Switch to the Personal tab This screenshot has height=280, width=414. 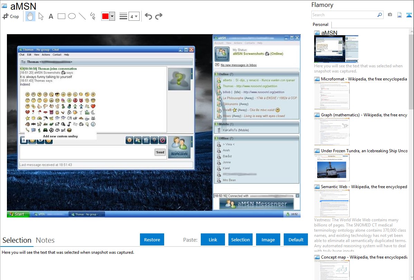(321, 25)
